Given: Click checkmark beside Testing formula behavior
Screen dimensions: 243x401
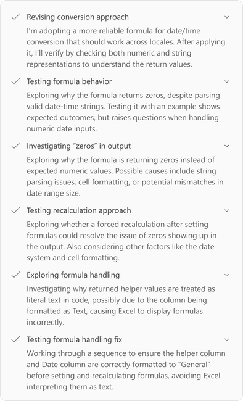Looking at the screenshot, I should click(x=15, y=81).
